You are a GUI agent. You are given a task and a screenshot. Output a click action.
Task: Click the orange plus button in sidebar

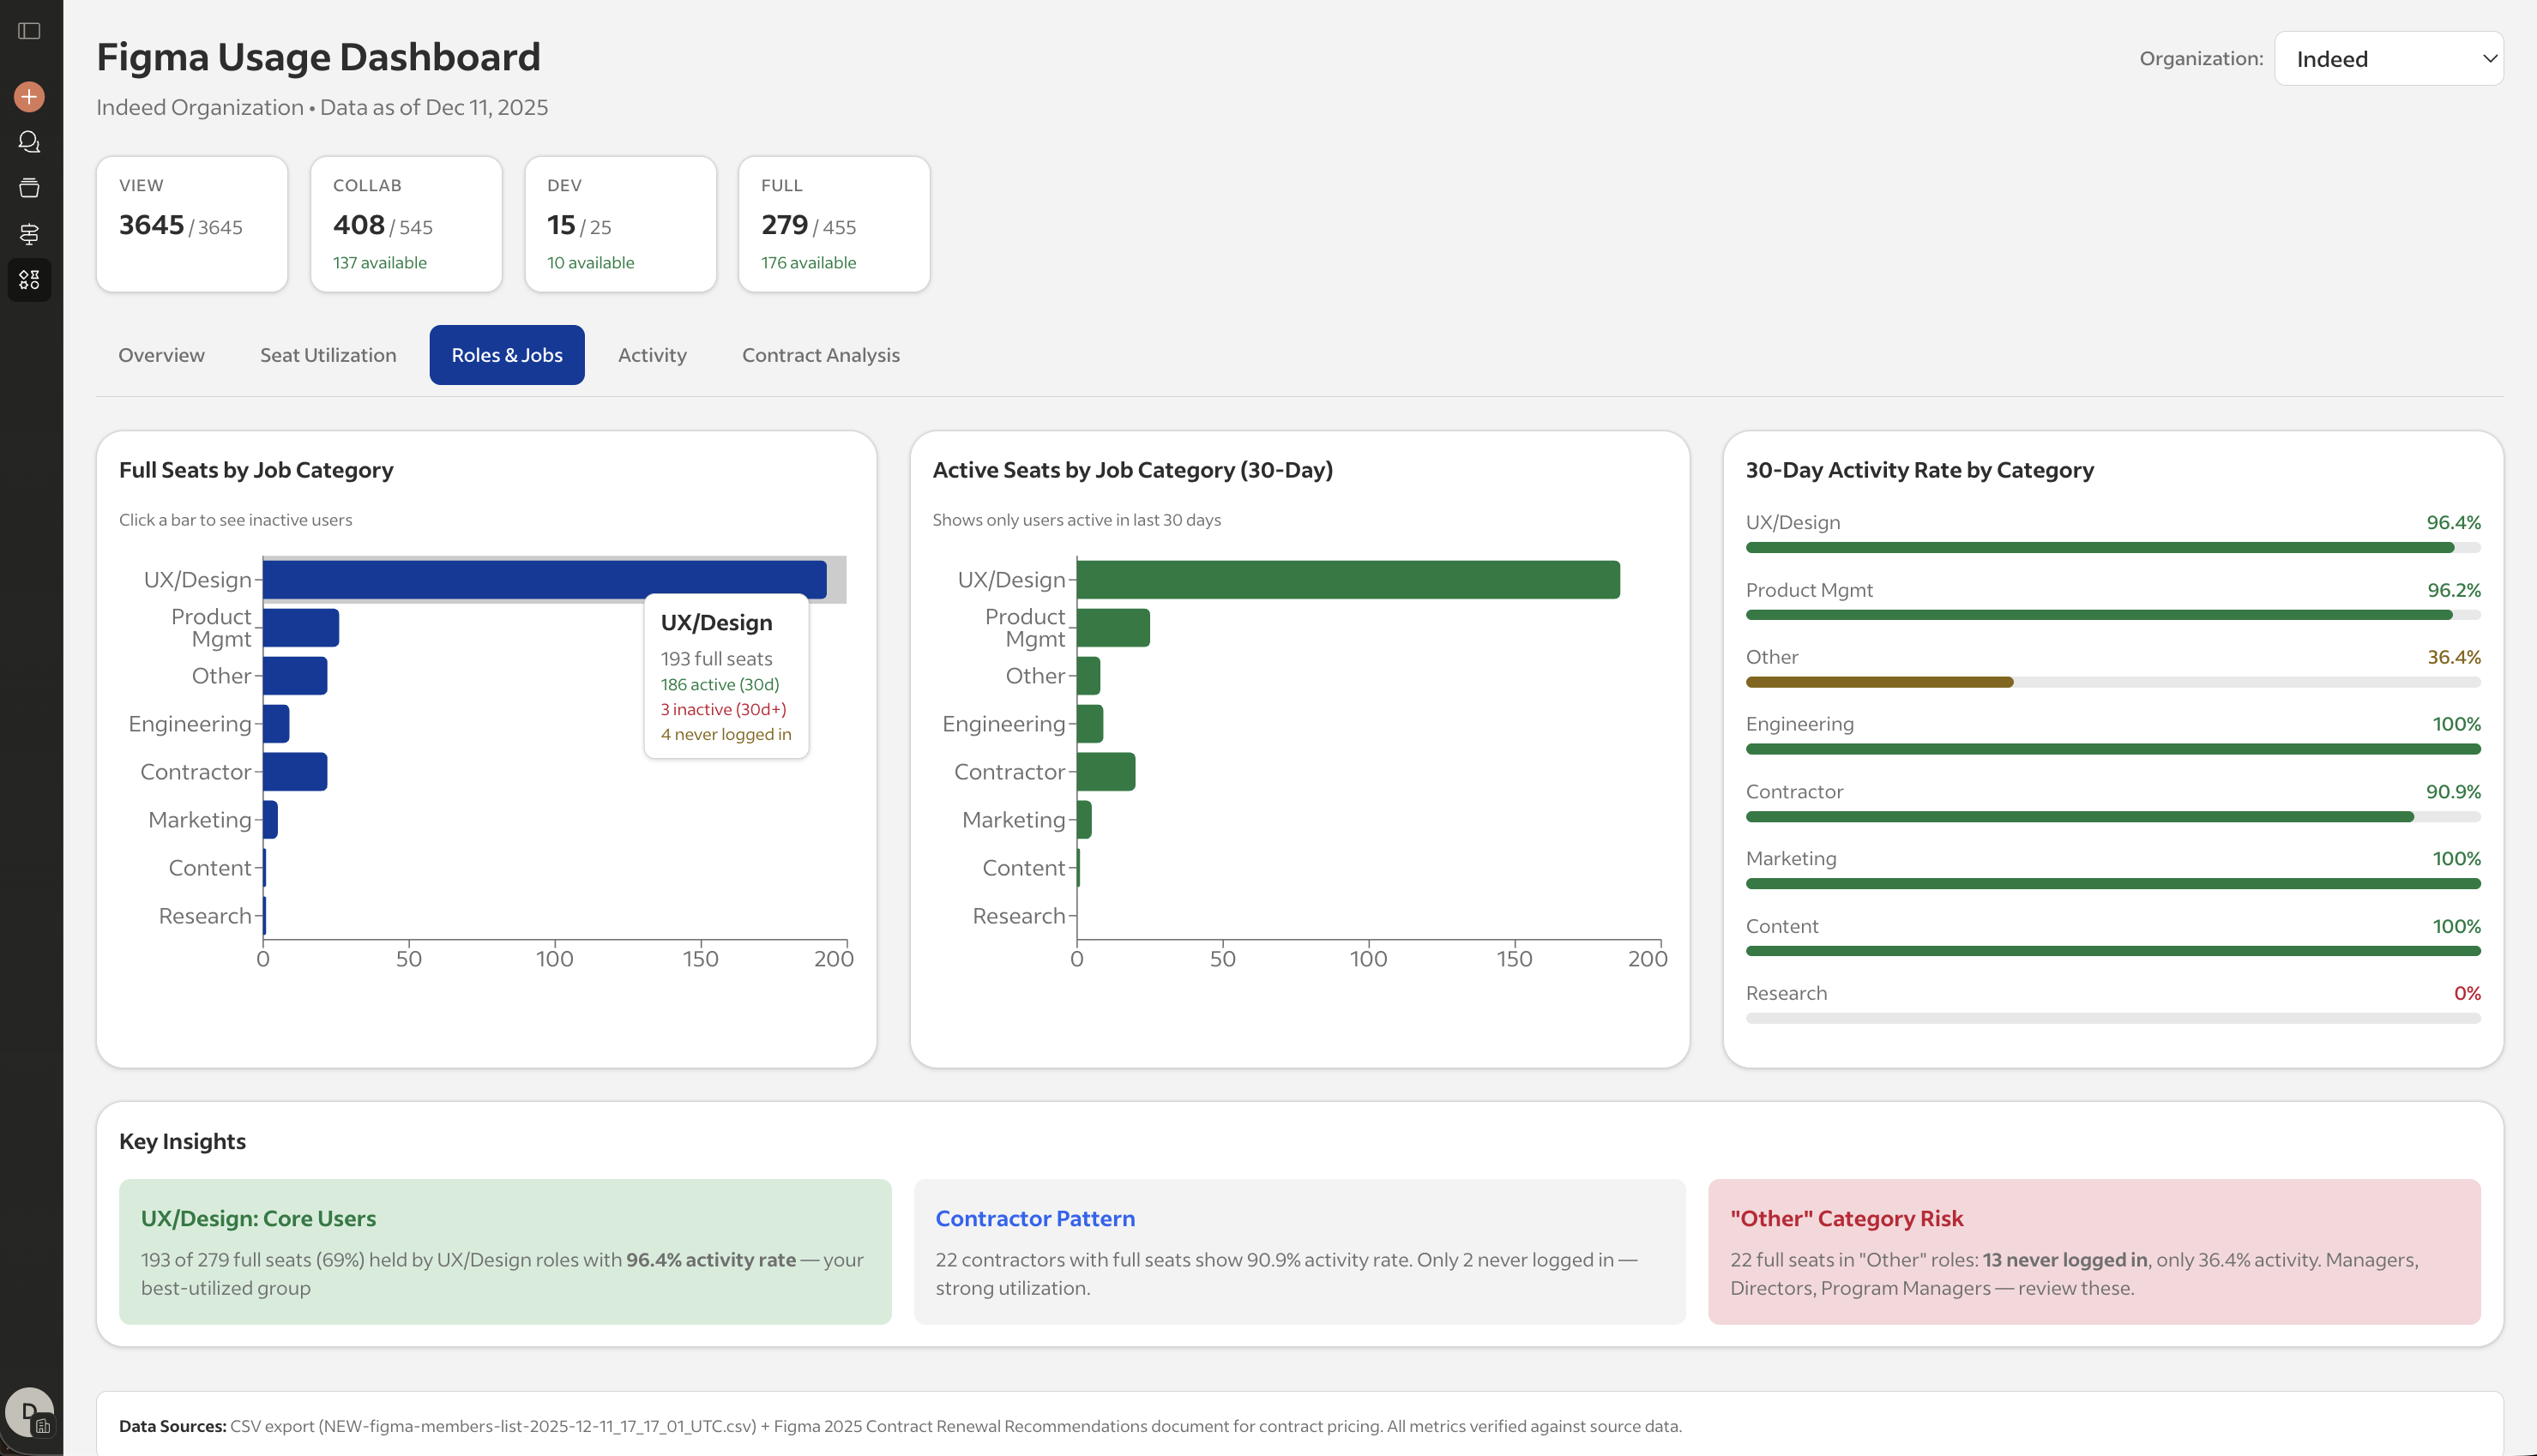coord(28,96)
